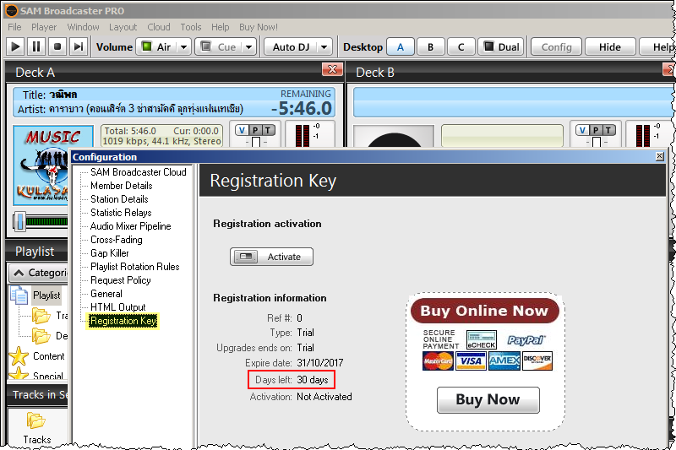Click the Discover card icon
676x450 pixels.
(537, 361)
